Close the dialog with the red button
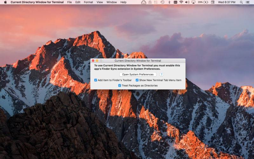 pyautogui.click(x=93, y=61)
